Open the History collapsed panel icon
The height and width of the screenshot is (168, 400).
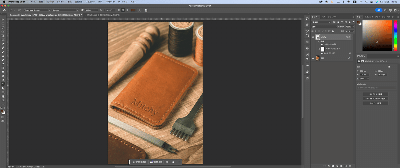pos(307,18)
